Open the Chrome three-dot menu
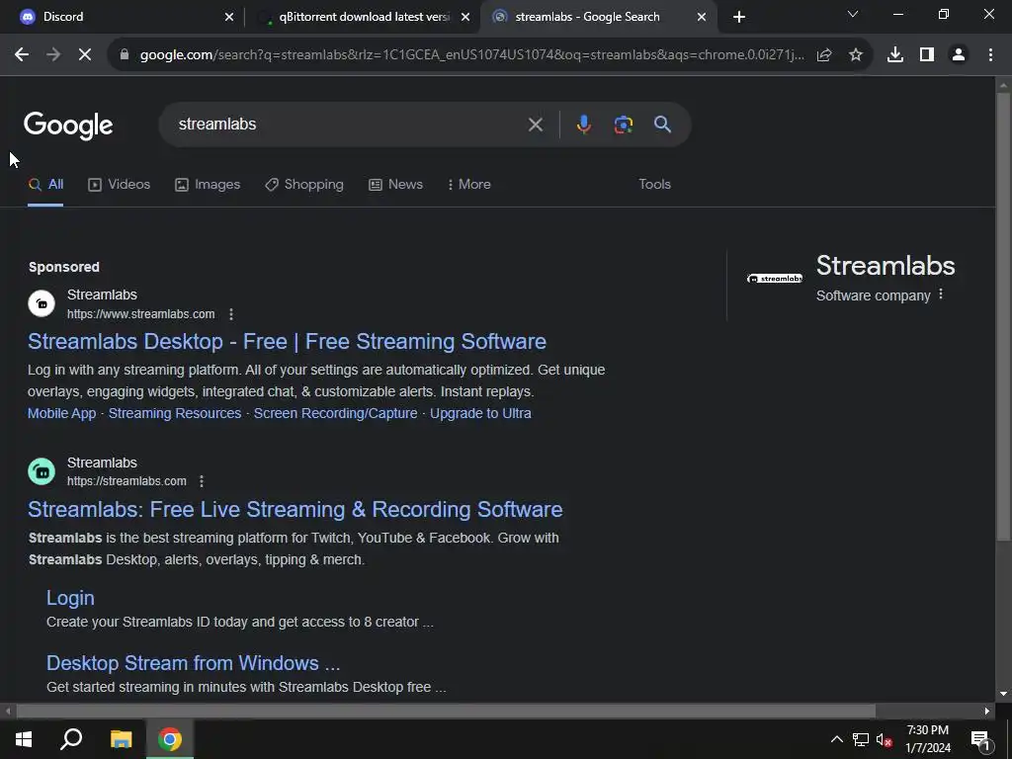The image size is (1012, 759). point(990,55)
